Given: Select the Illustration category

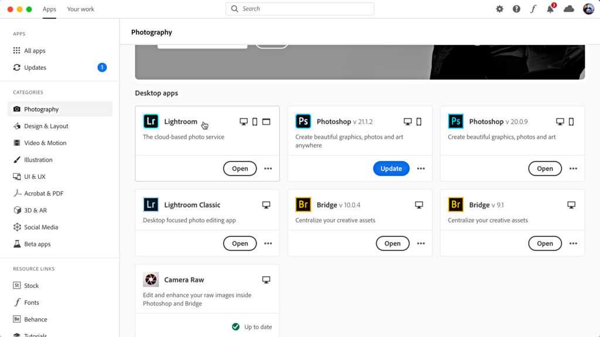Looking at the screenshot, I should click(x=60, y=160).
